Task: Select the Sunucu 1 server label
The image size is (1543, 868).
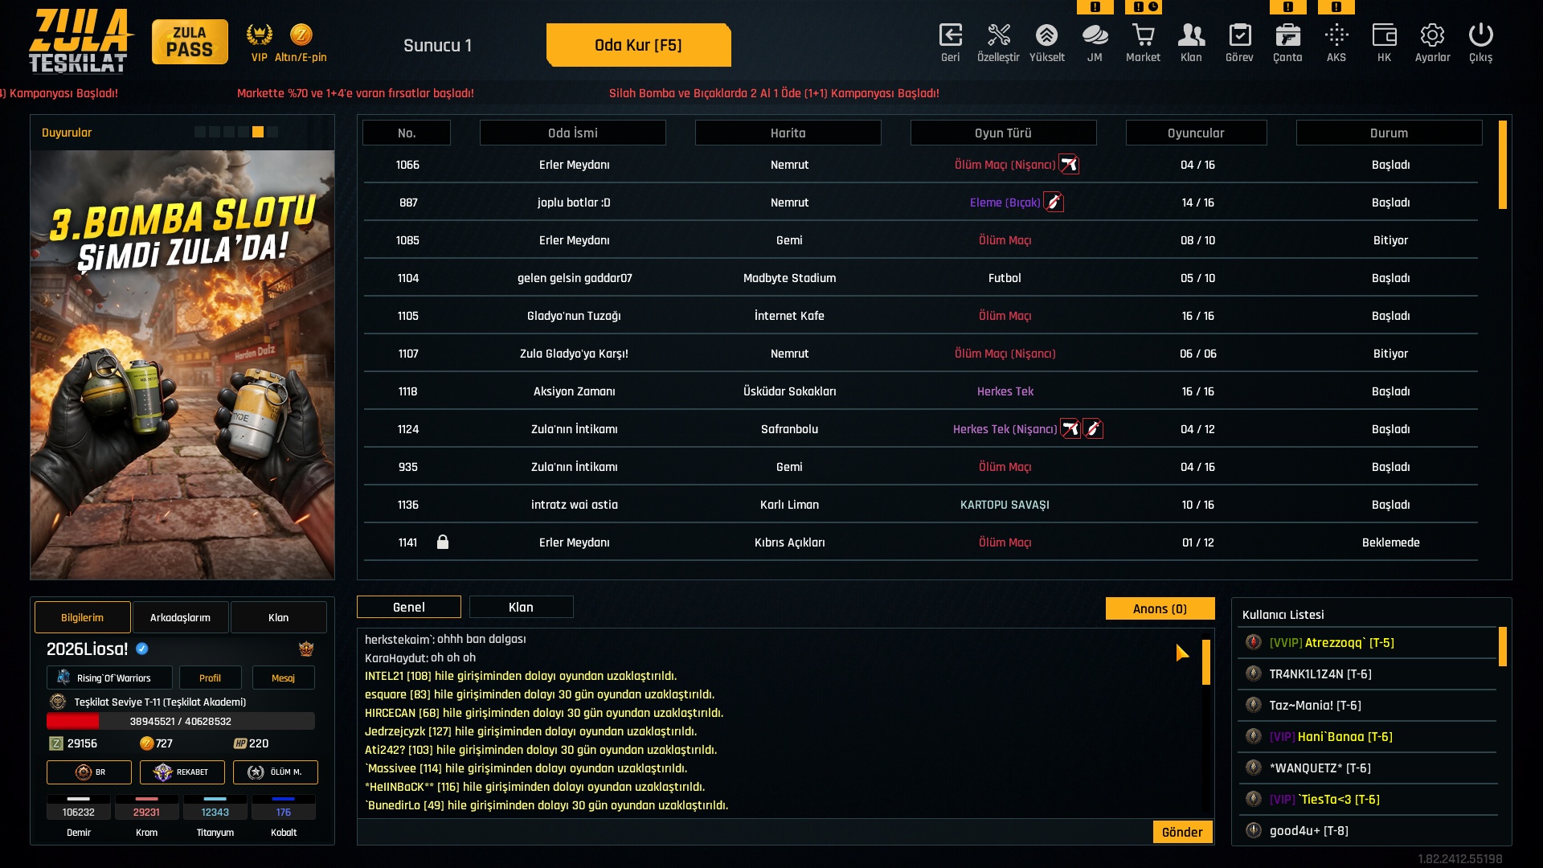Action: pos(438,45)
